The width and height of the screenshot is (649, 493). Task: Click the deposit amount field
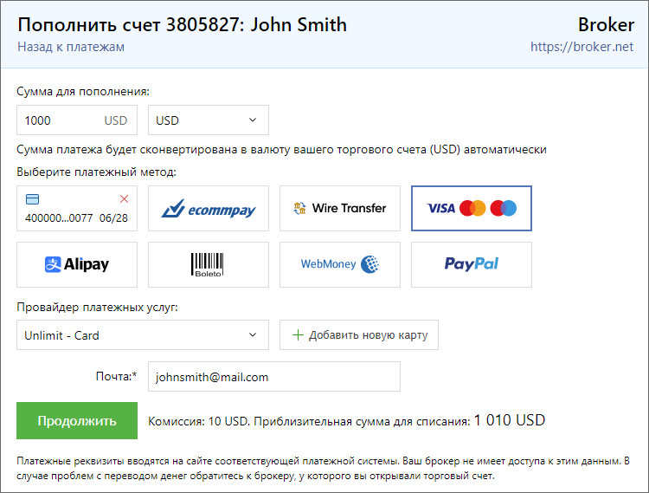[61, 120]
